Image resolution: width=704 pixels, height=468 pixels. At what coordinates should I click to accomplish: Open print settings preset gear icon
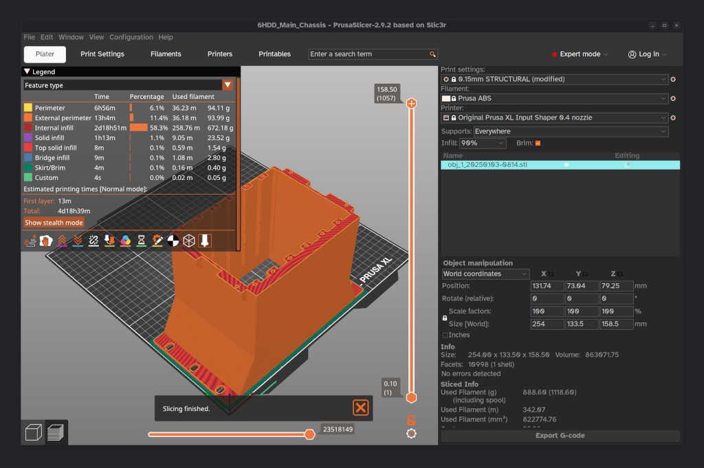click(x=673, y=80)
